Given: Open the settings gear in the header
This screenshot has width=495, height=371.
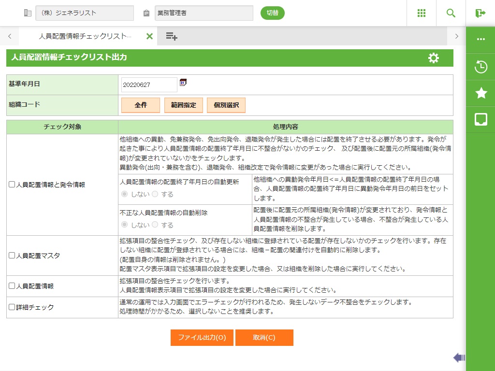Looking at the screenshot, I should pyautogui.click(x=434, y=58).
